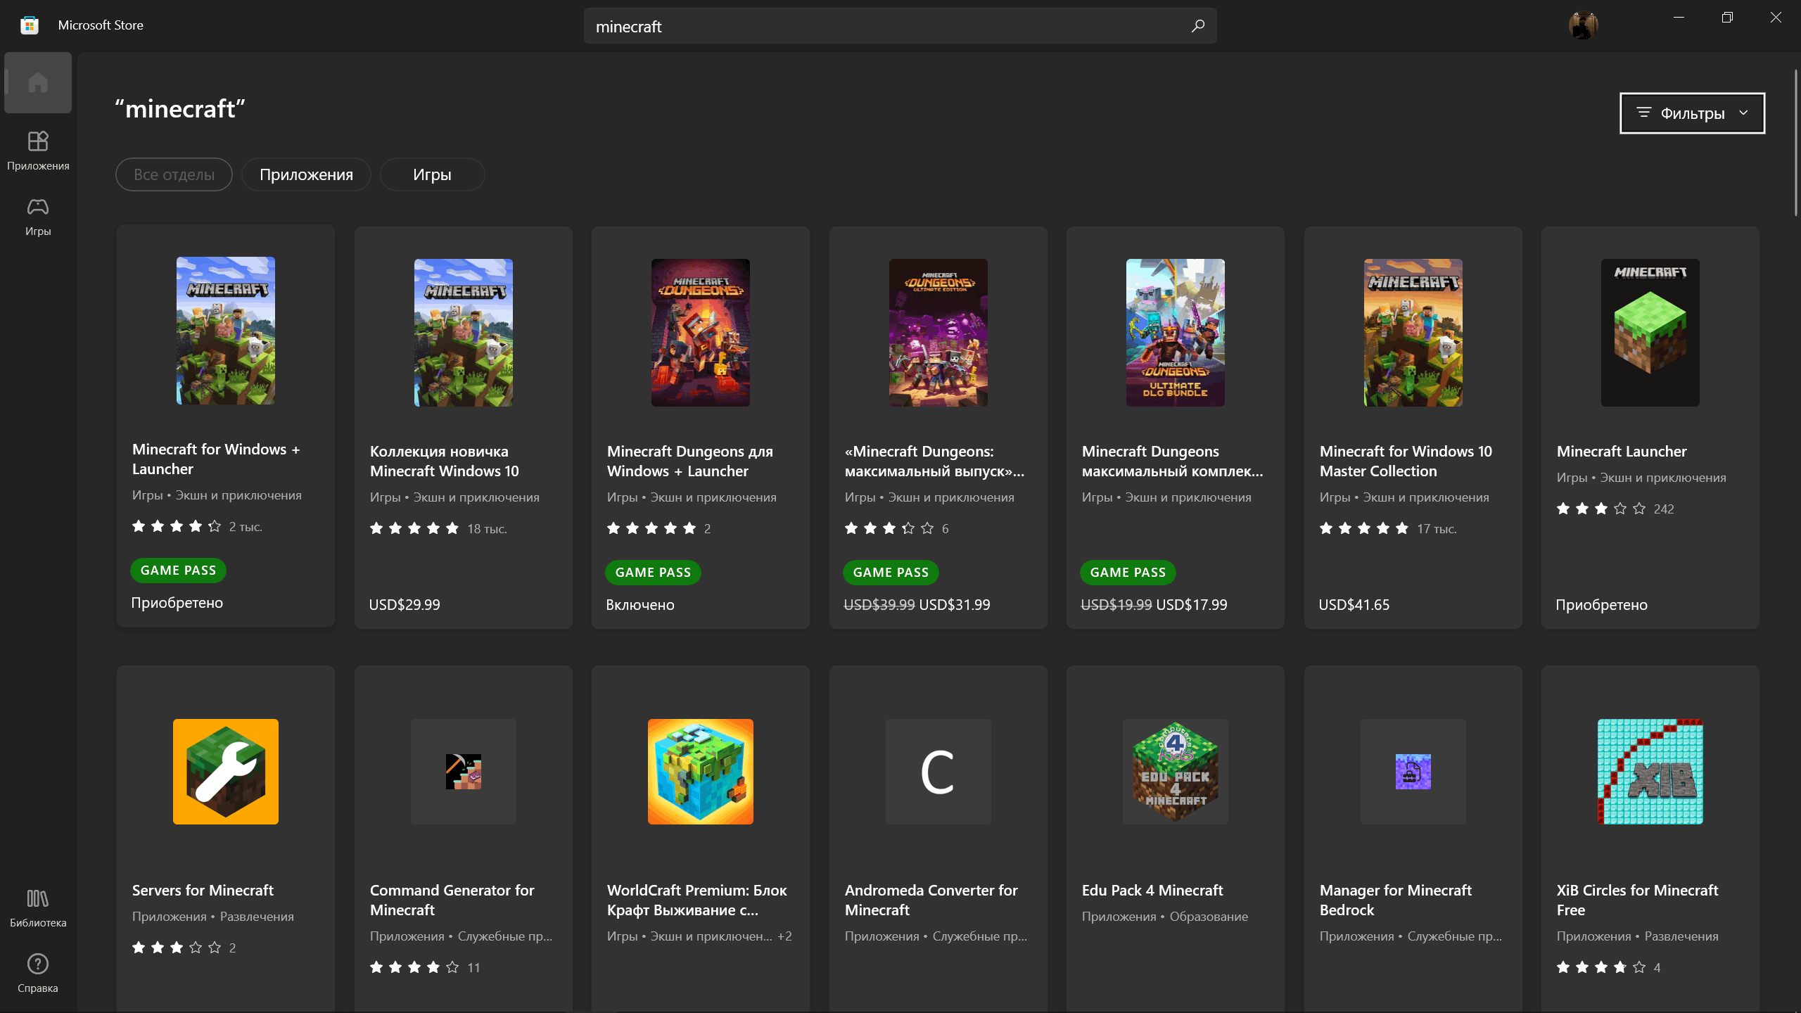The image size is (1801, 1013).
Task: Click GAME PASS badge on максимальный выпуск
Action: pos(891,573)
